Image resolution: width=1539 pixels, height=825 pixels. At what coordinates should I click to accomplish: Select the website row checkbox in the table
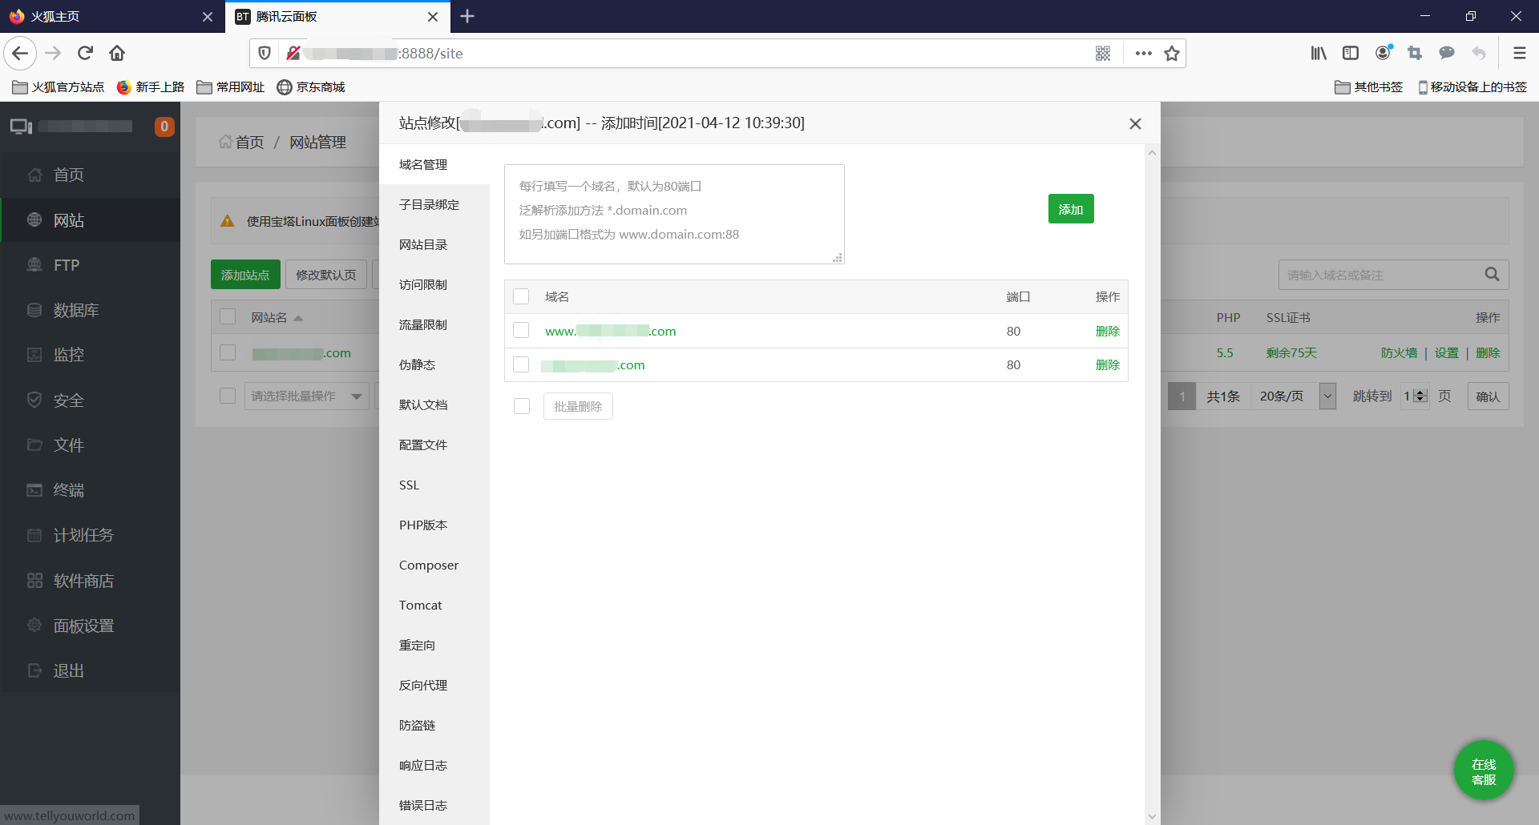pyautogui.click(x=227, y=352)
